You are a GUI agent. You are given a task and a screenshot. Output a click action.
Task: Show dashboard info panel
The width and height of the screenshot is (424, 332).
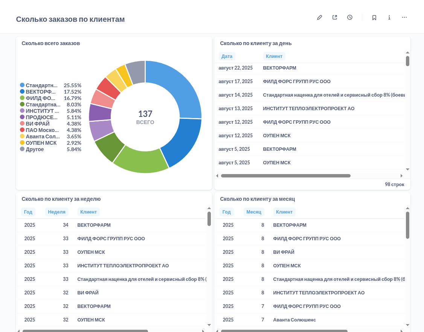pyautogui.click(x=389, y=17)
